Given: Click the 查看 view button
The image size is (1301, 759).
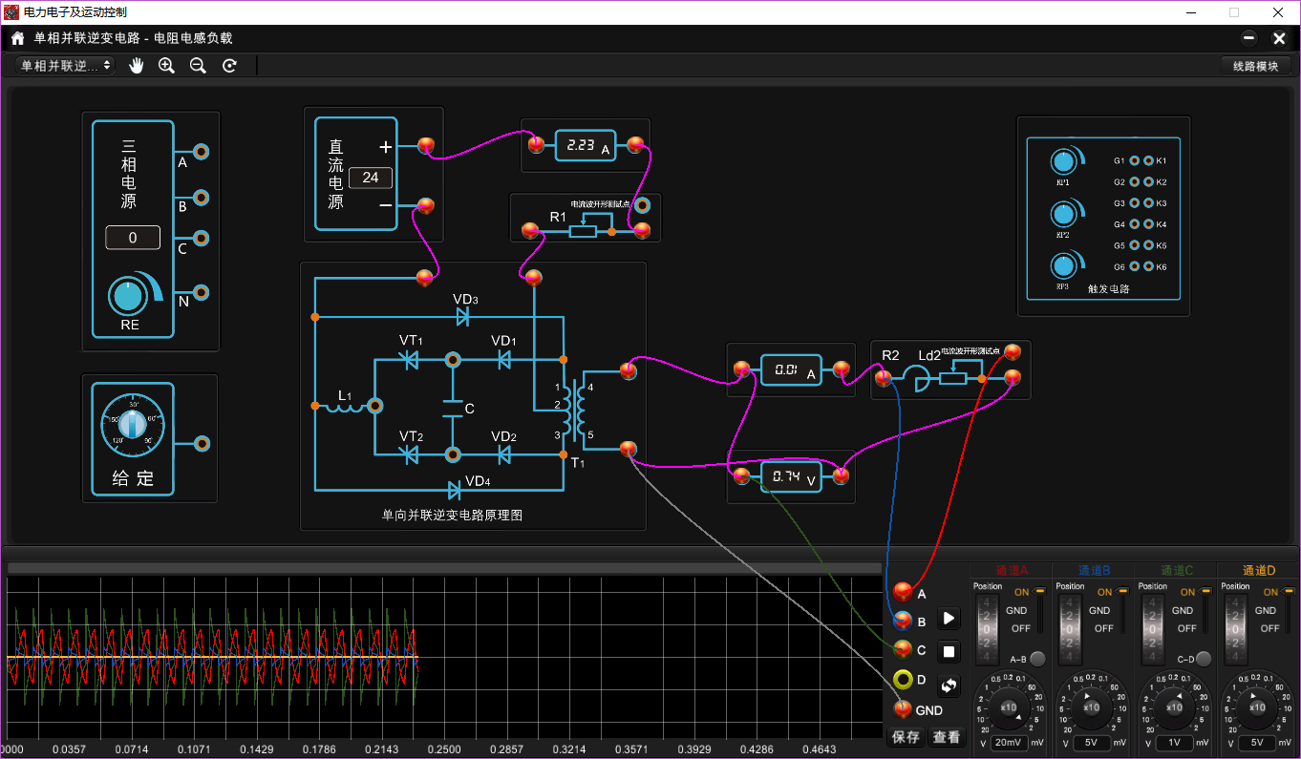Looking at the screenshot, I should (947, 737).
